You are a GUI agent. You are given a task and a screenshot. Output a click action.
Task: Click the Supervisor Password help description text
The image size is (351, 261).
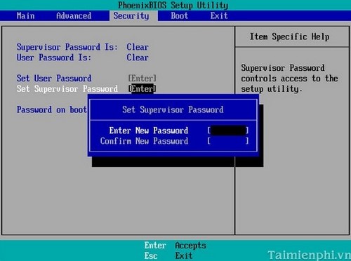pos(289,79)
